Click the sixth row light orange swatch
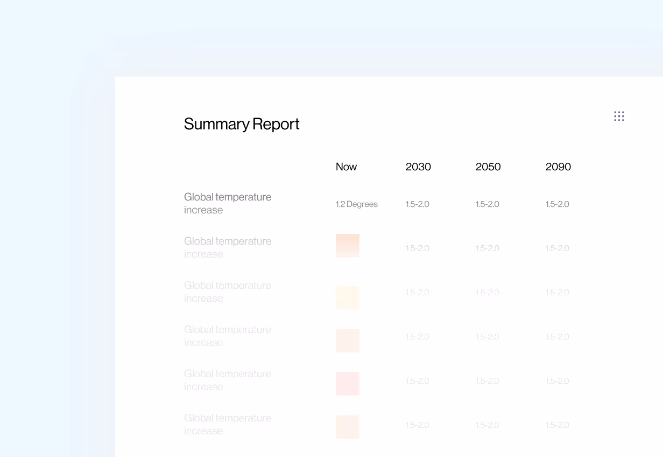This screenshot has height=457, width=663. tap(348, 427)
